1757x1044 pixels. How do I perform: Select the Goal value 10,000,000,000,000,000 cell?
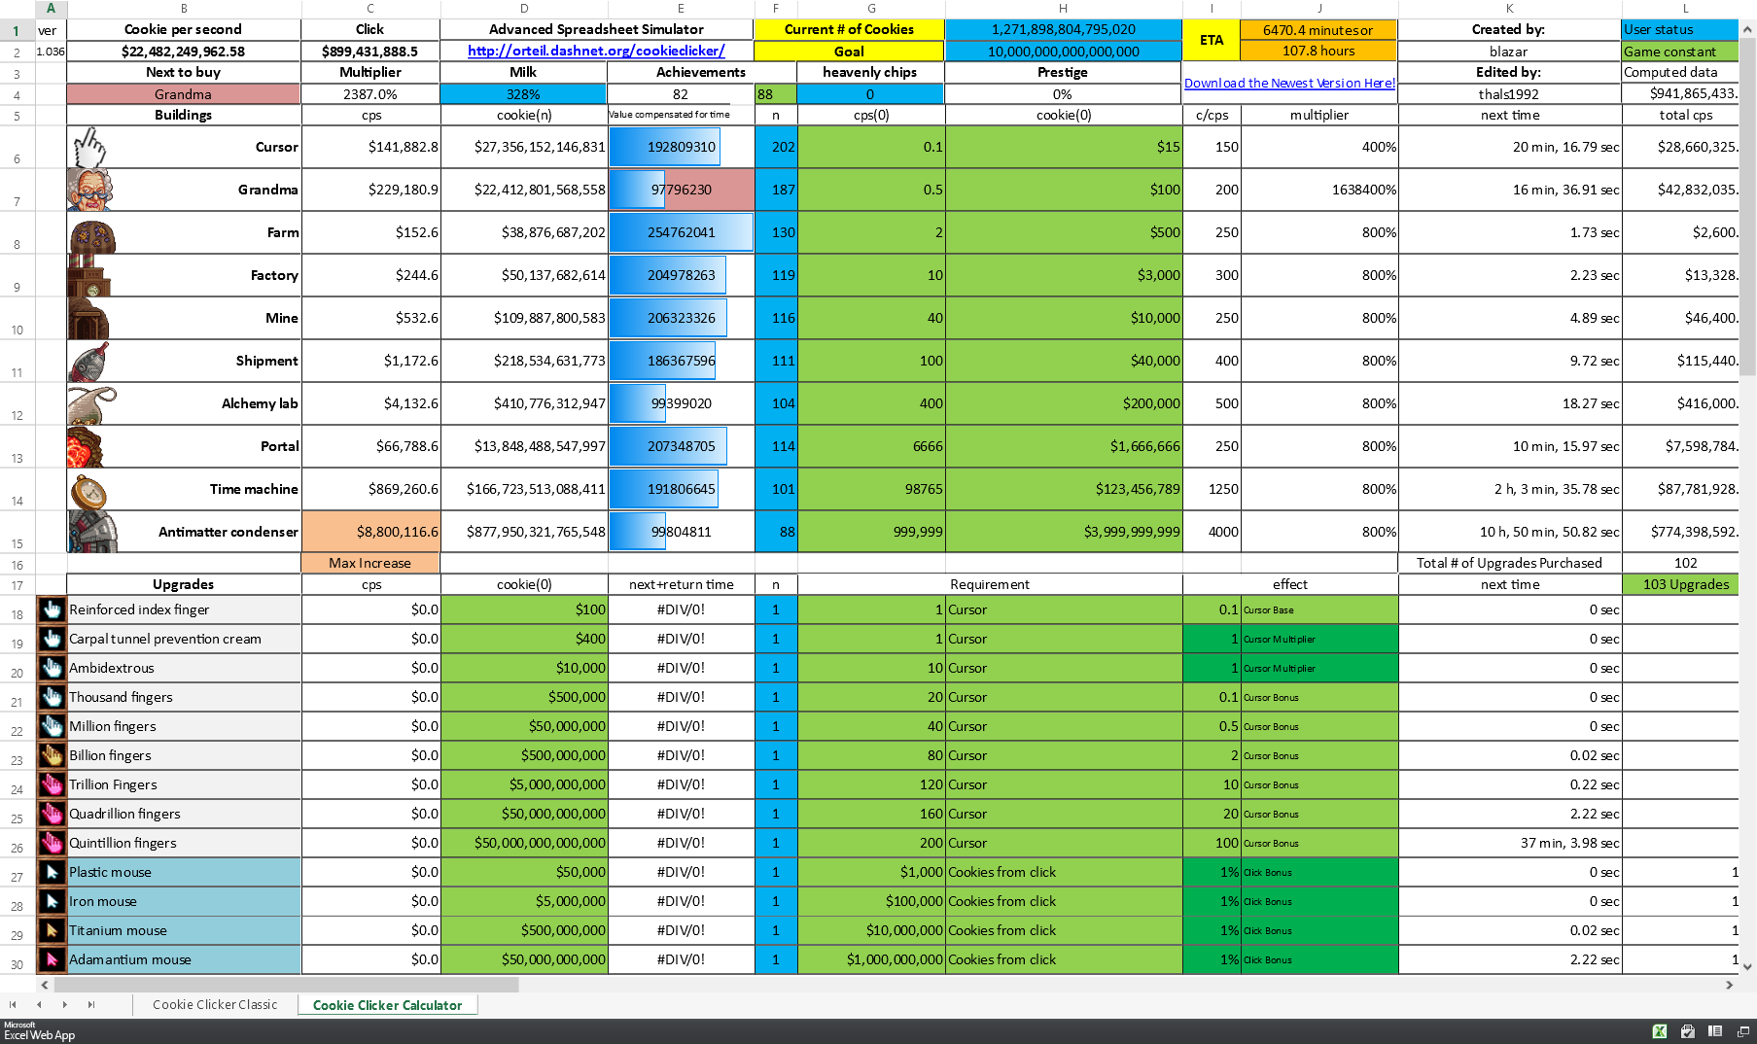(1064, 51)
